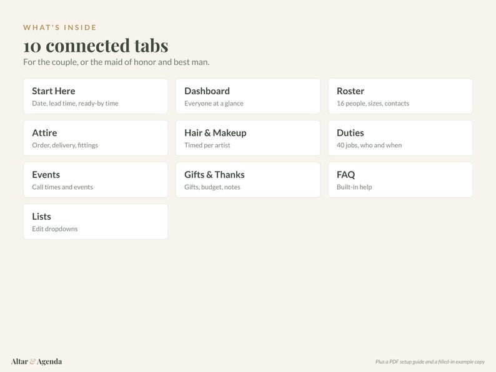Click the Altar & Agenda logo
This screenshot has height=372, width=496.
point(36,361)
